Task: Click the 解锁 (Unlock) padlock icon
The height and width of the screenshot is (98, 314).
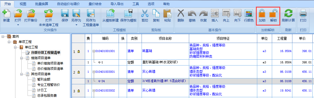Action: 273,13
